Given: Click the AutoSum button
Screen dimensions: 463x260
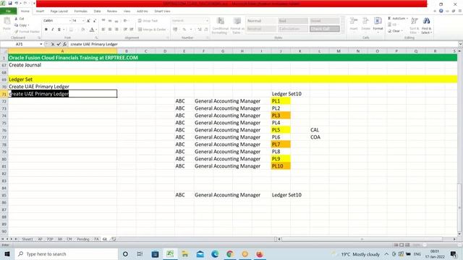Looking at the screenshot, I should 397,18.
